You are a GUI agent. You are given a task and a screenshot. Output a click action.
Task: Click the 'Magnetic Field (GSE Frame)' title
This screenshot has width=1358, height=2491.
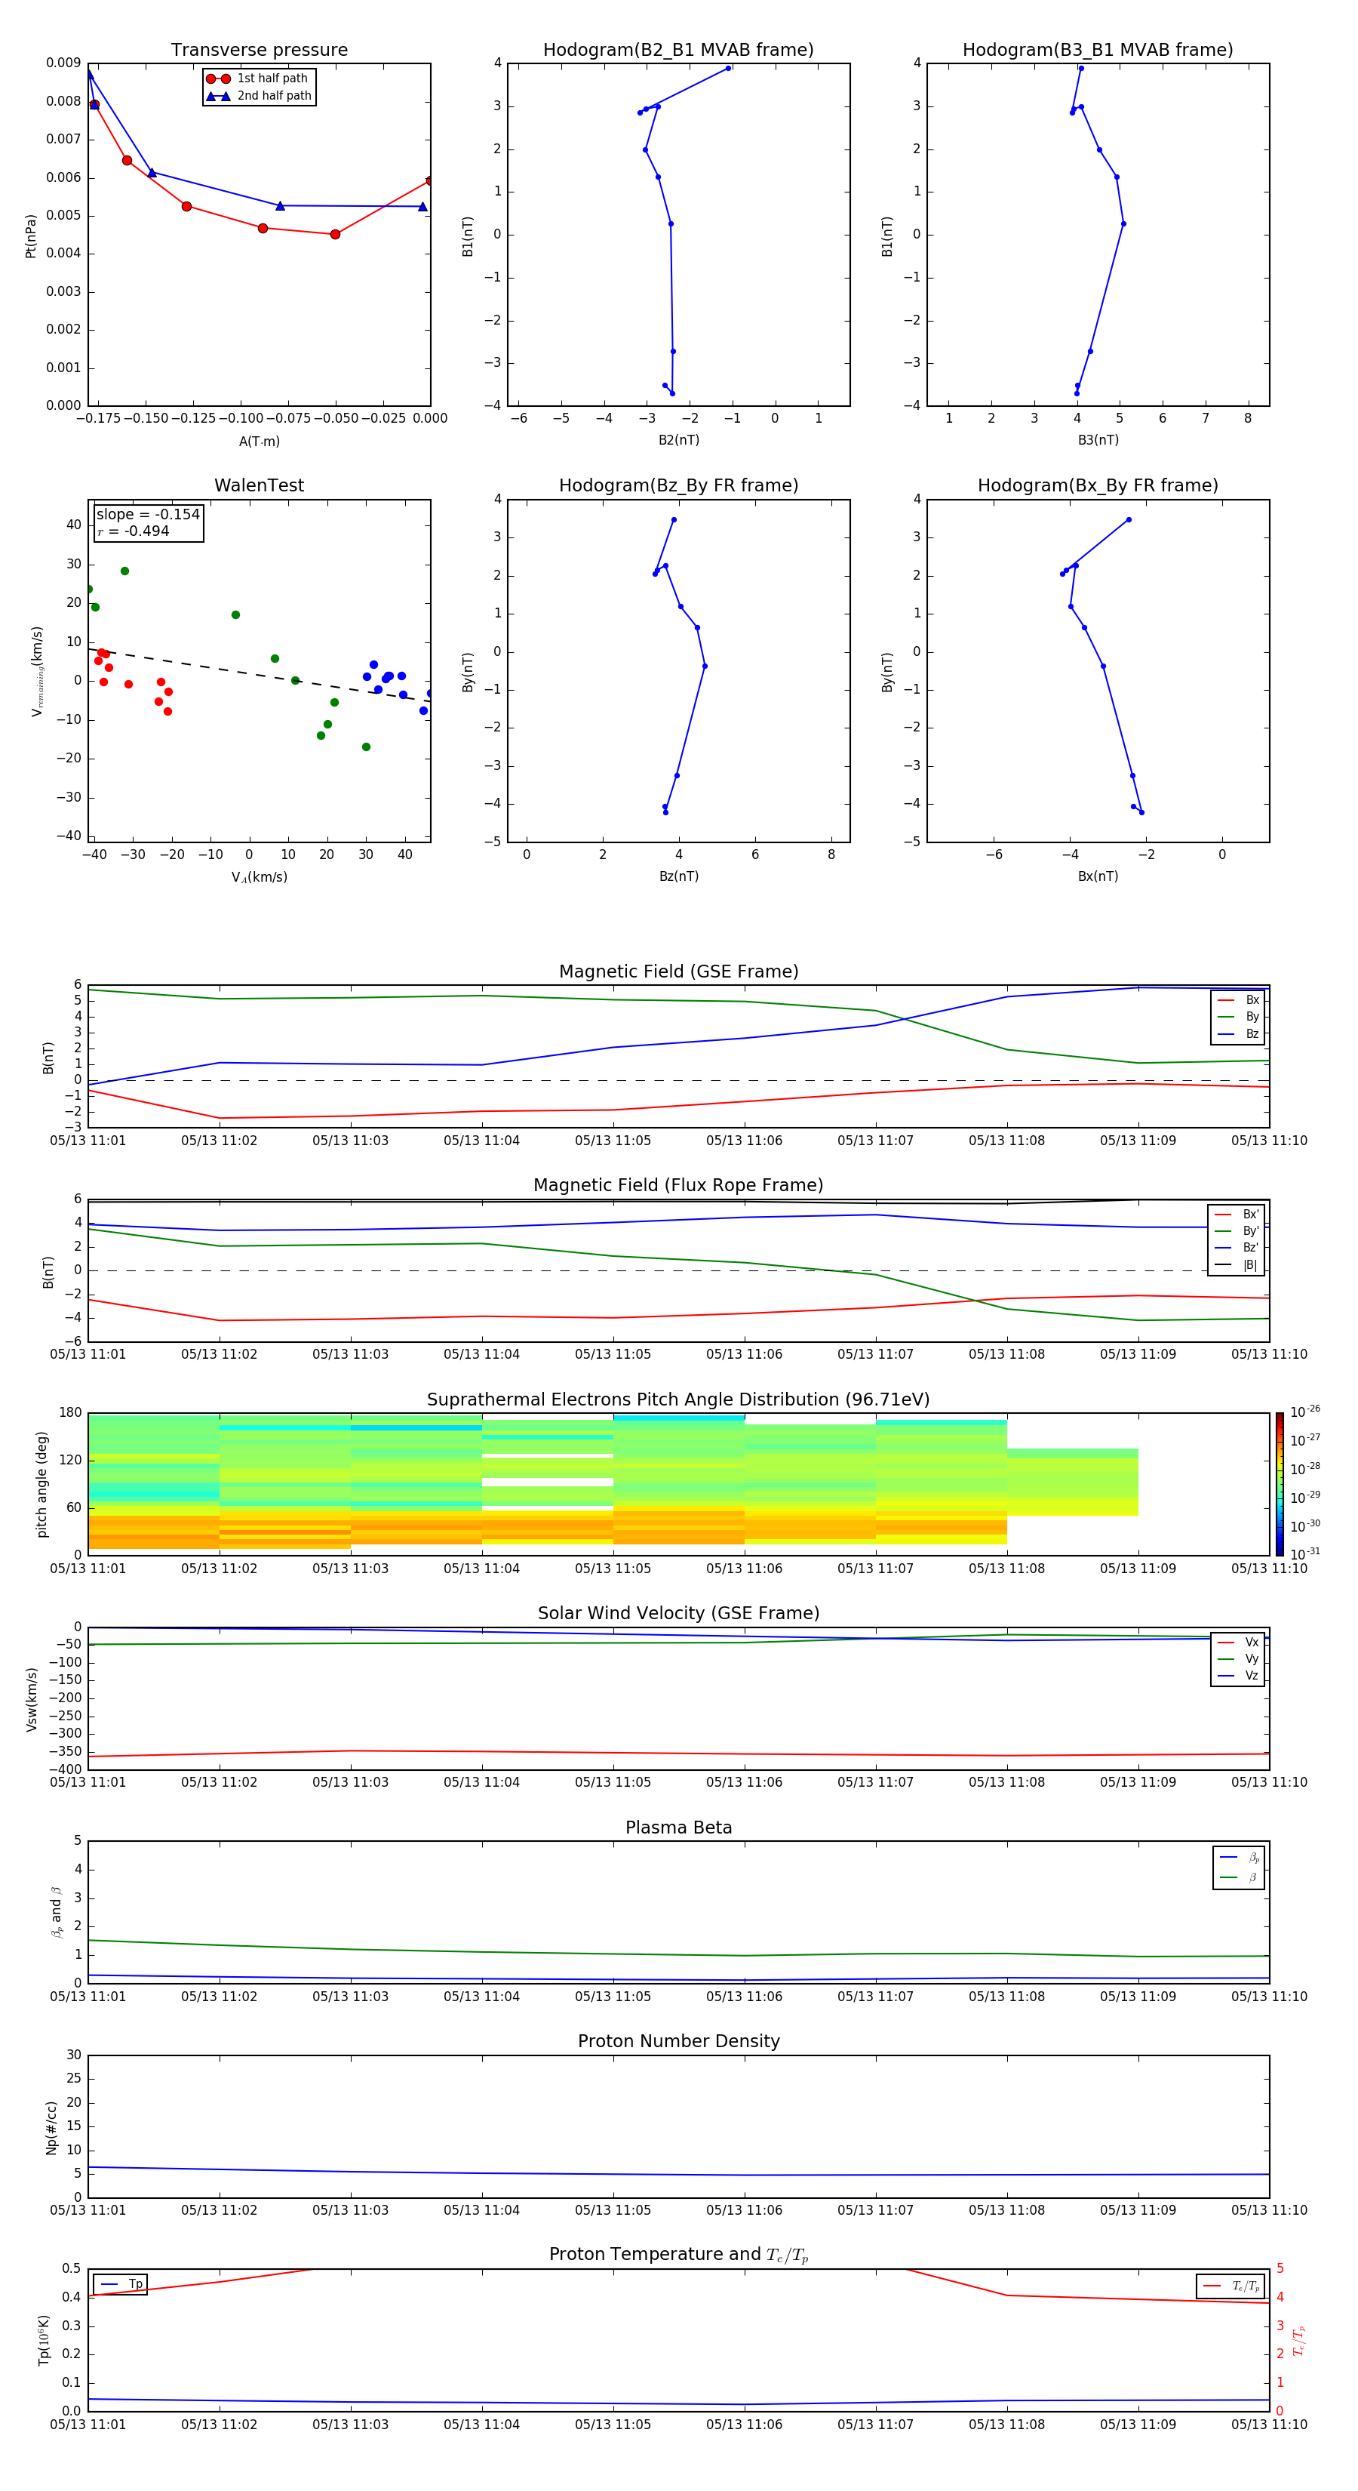pos(678,971)
